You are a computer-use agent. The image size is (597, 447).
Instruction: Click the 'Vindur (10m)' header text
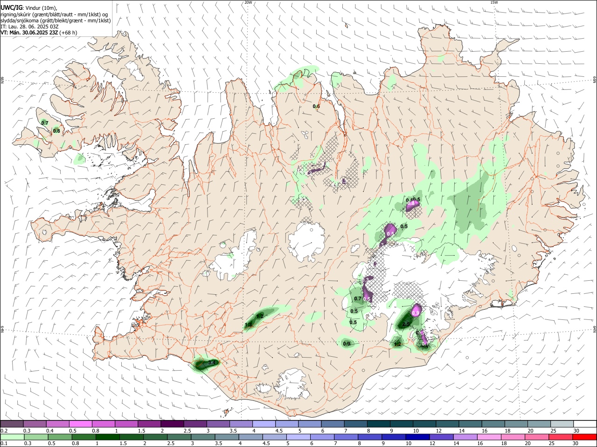[41, 8]
